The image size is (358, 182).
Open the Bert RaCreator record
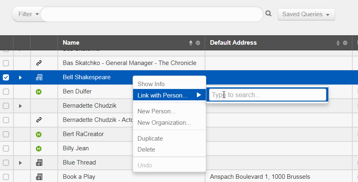[83, 134]
